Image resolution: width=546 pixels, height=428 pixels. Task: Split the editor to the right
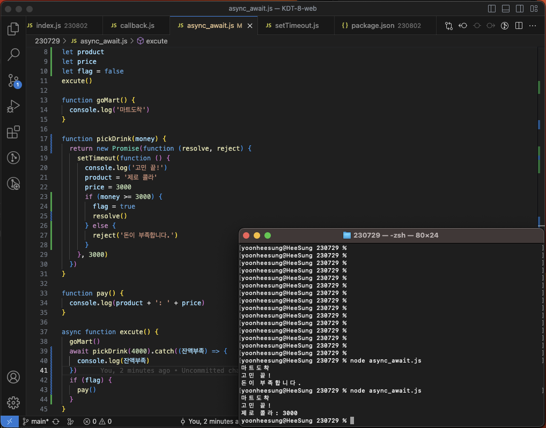coord(519,26)
